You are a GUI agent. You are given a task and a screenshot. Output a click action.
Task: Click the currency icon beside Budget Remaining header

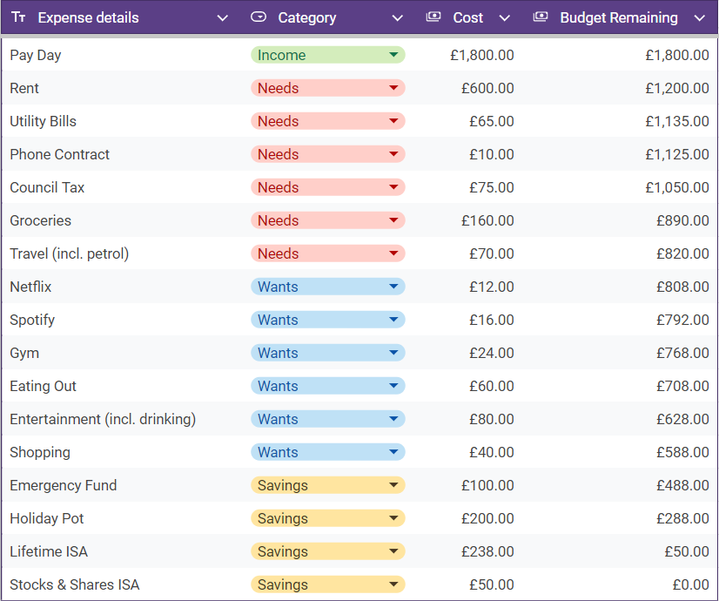coord(541,17)
